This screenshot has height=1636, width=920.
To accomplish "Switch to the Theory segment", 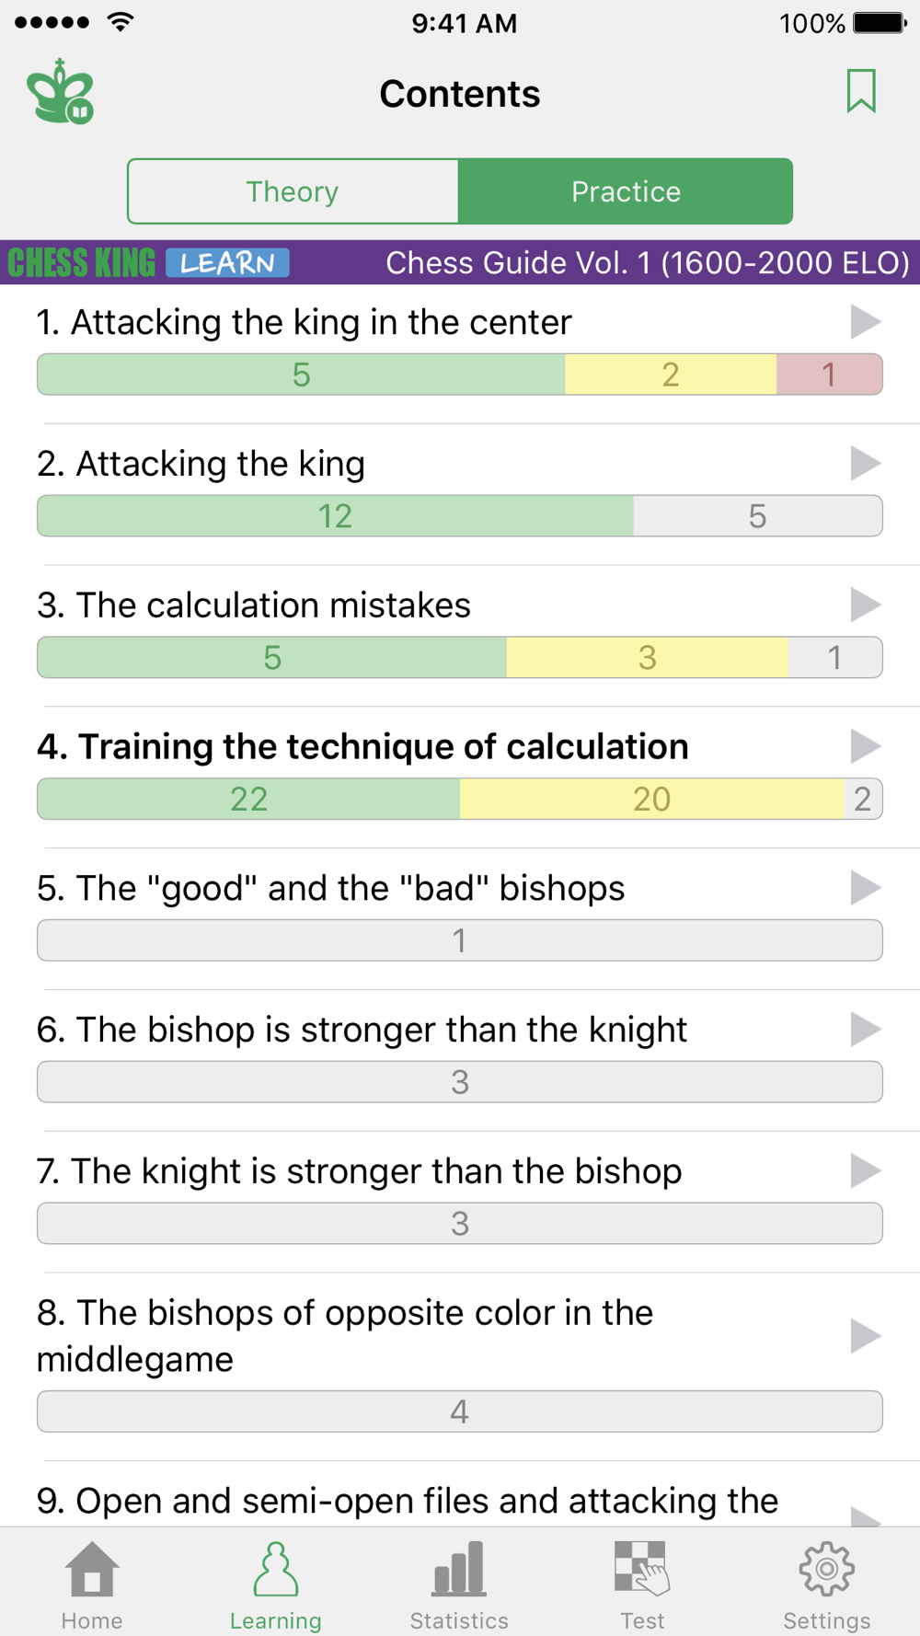I will click(x=293, y=191).
